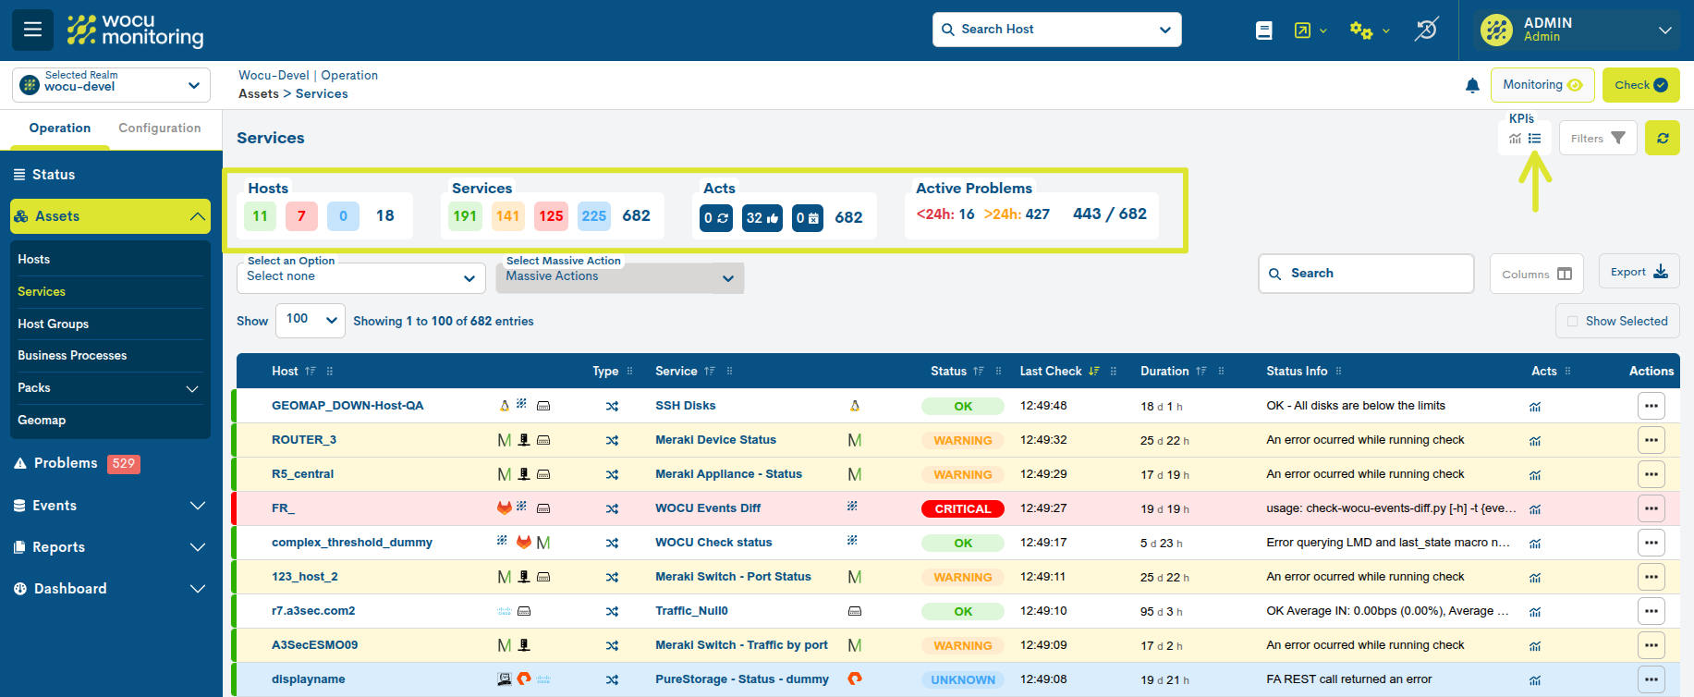Click the Acts graph icon for FR_ row
The image size is (1694, 697).
pyautogui.click(x=1535, y=509)
